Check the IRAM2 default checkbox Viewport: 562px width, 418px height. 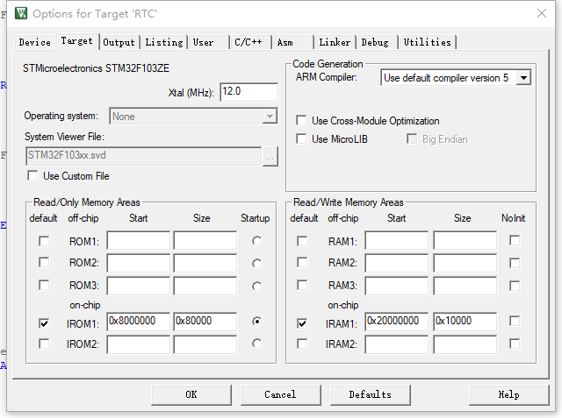(x=302, y=344)
